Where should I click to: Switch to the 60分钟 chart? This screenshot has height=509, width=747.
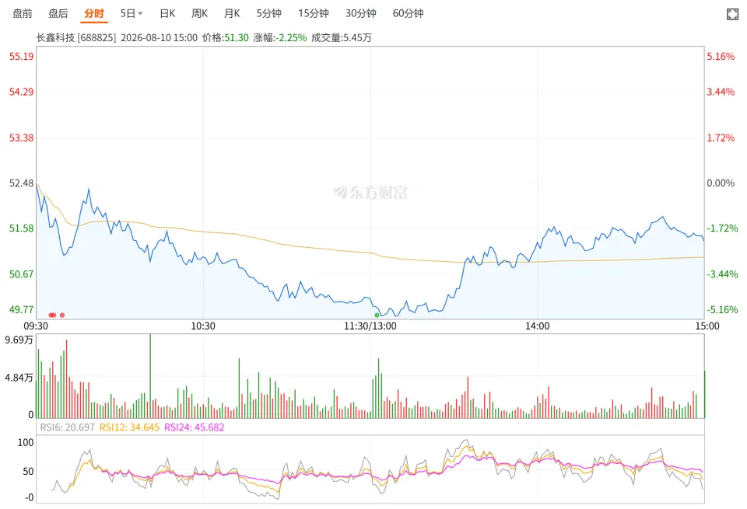[x=409, y=13]
